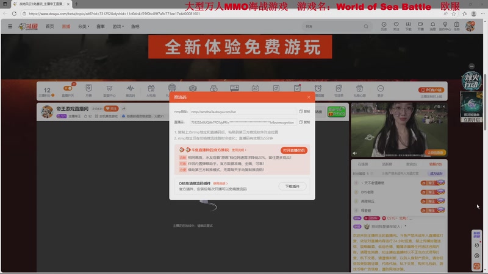Copy the rtmp address with 复制
The width and height of the screenshot is (488, 274).
(304, 111)
